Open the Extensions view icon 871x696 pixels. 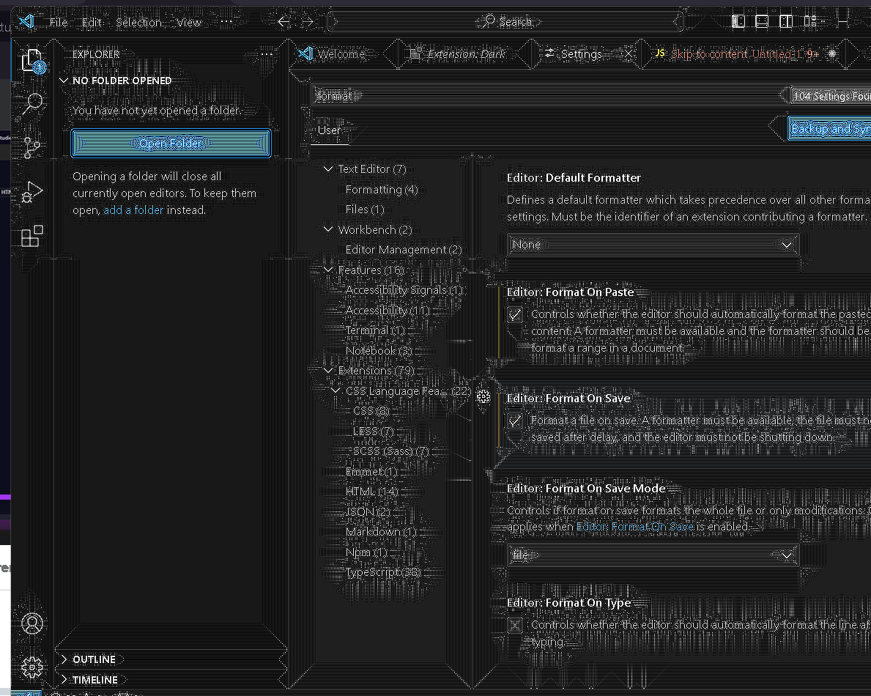tap(32, 236)
